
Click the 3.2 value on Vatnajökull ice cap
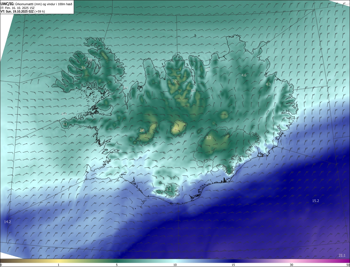[209, 138]
